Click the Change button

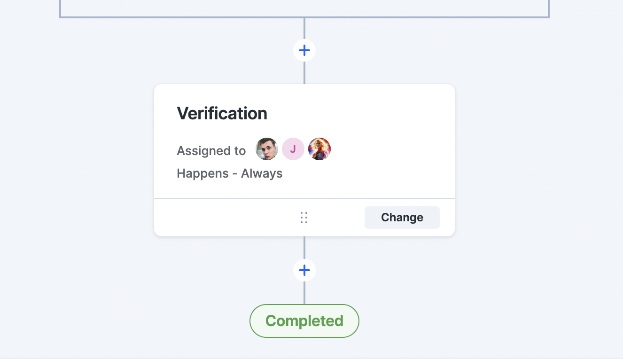tap(402, 218)
